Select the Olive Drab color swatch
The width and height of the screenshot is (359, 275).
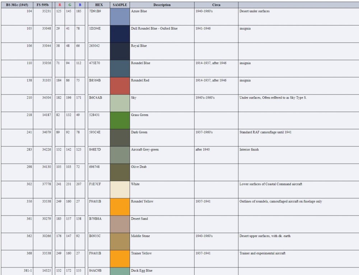(120, 172)
